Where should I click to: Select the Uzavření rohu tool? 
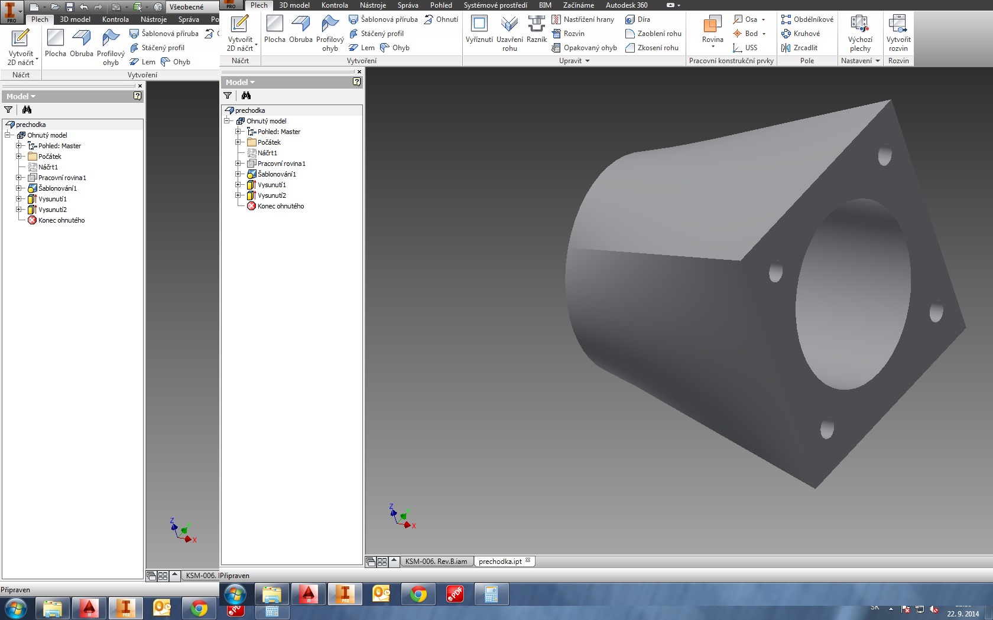510,33
